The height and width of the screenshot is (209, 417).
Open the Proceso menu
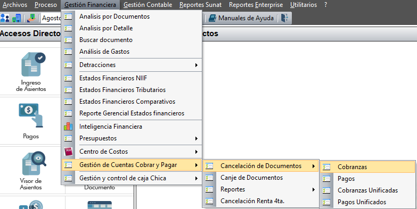pyautogui.click(x=45, y=5)
